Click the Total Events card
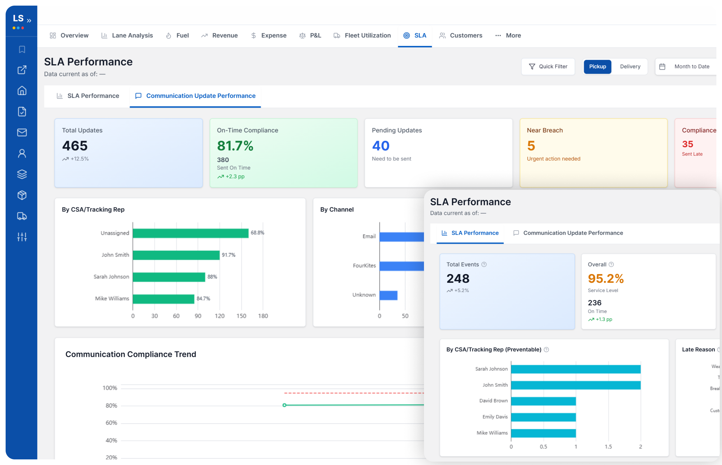722x465 pixels. click(x=507, y=291)
